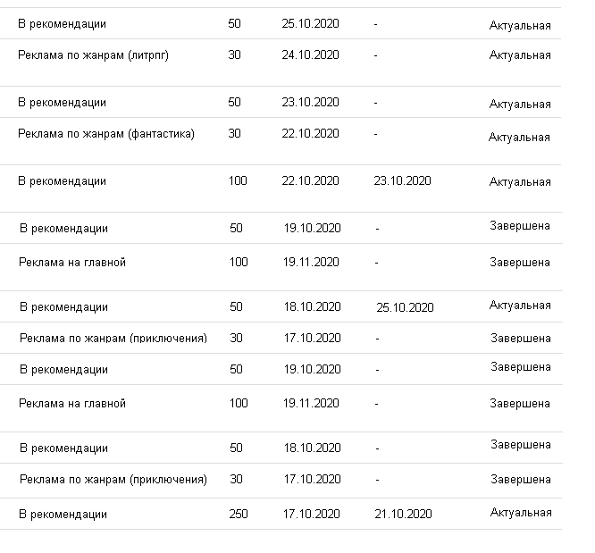
Task: Click the 250 value cell
Action: [238, 514]
